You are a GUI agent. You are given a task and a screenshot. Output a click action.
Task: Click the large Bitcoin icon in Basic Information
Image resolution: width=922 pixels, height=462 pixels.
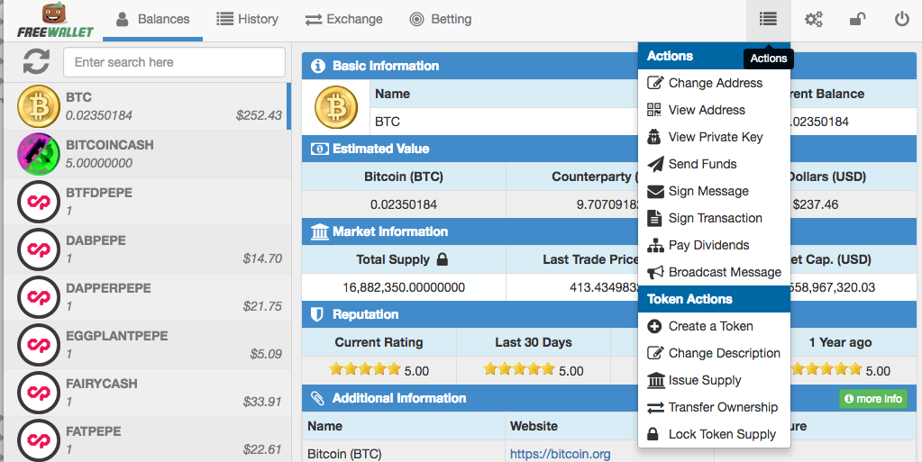click(x=336, y=107)
